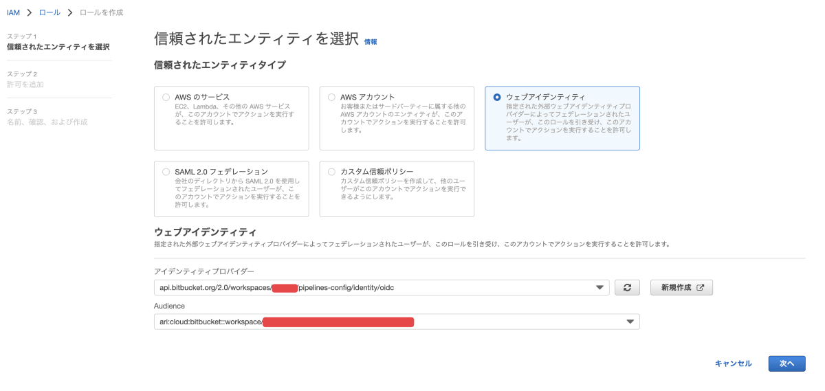Click the description text of カスタム信頼ポリシー card

tap(403, 188)
